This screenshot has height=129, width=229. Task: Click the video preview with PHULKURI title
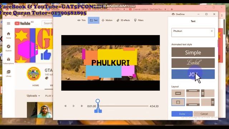pyautogui.click(x=111, y=63)
